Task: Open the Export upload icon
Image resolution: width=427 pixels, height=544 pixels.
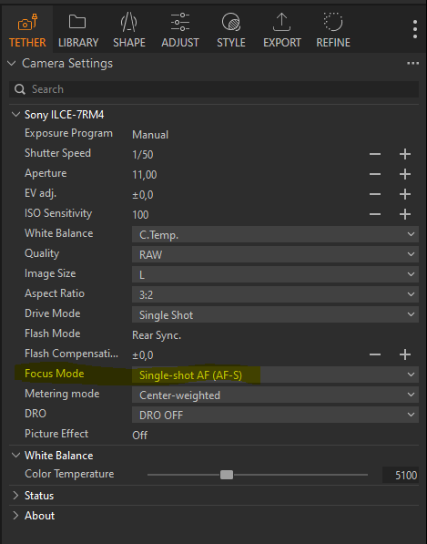Action: [281, 22]
